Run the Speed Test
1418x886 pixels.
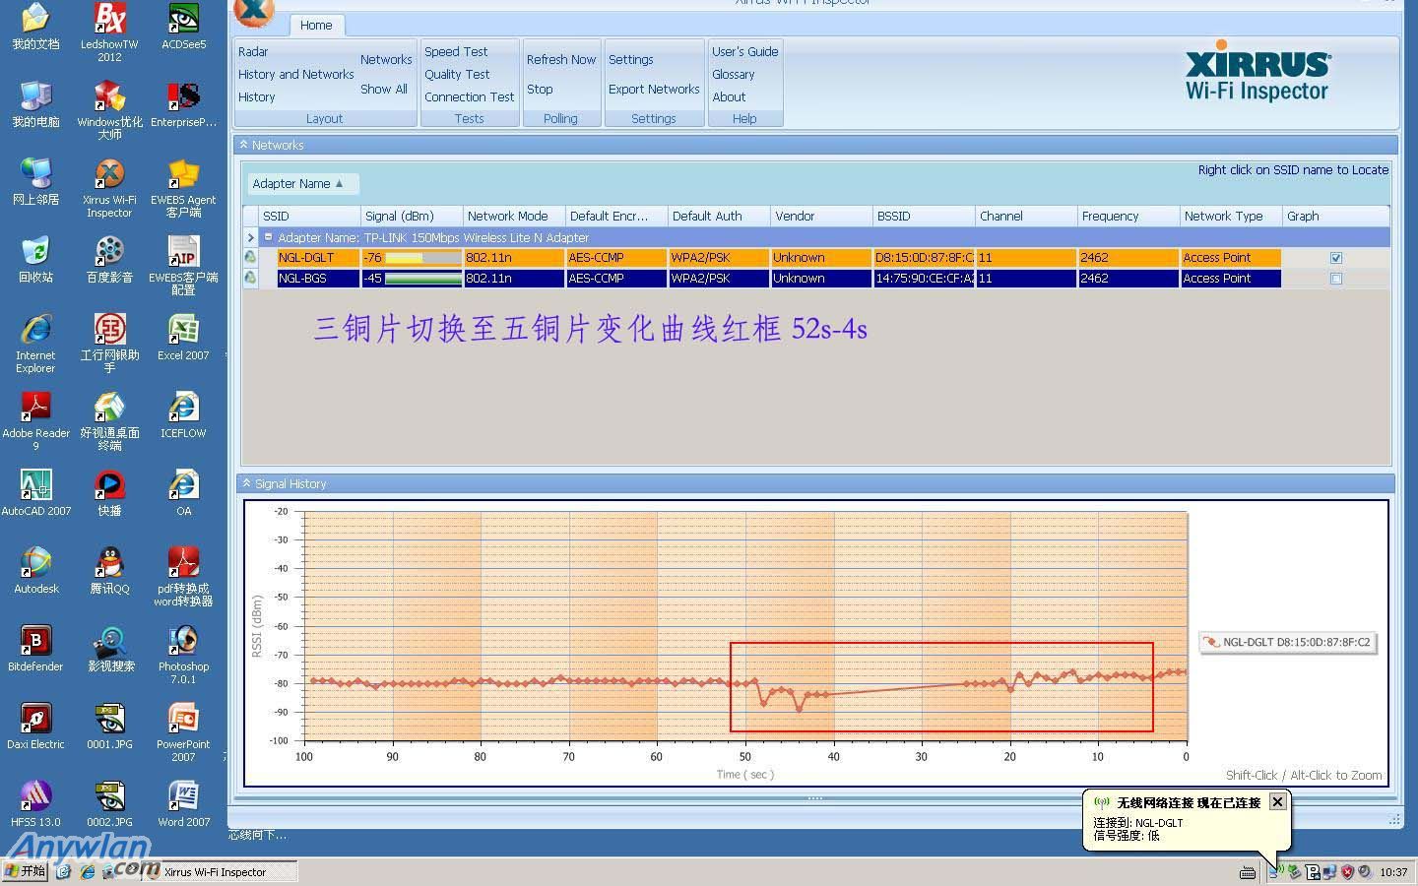(455, 51)
